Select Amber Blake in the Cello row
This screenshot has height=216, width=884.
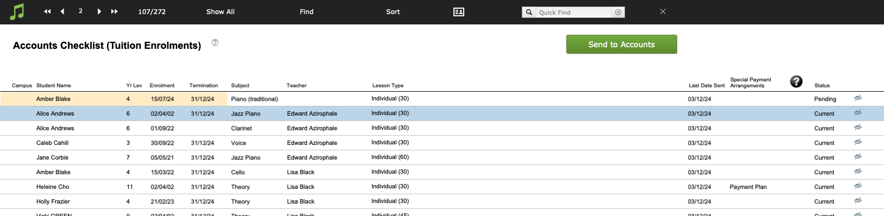pos(53,172)
